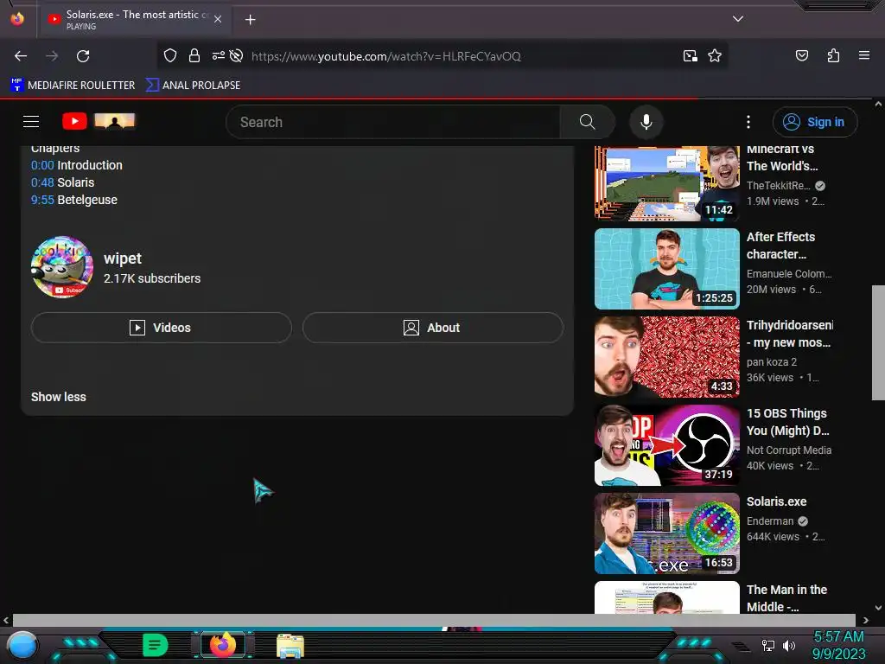Open the Start orb on taskbar
Image resolution: width=885 pixels, height=664 pixels.
coord(22,645)
